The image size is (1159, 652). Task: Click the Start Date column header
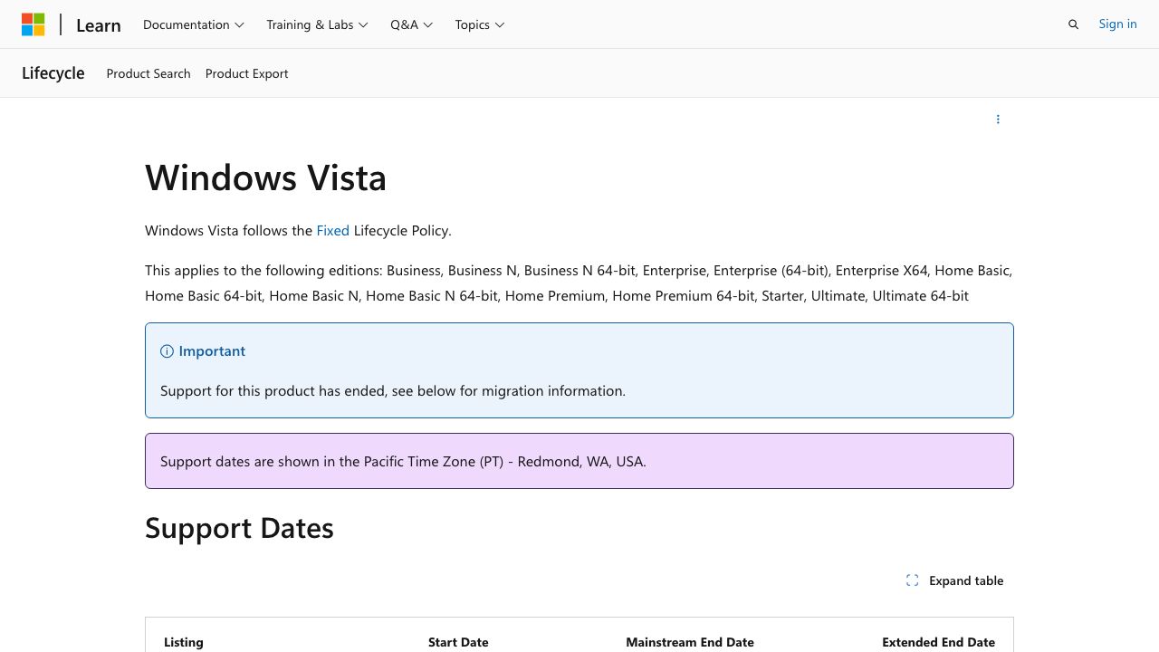tap(458, 642)
